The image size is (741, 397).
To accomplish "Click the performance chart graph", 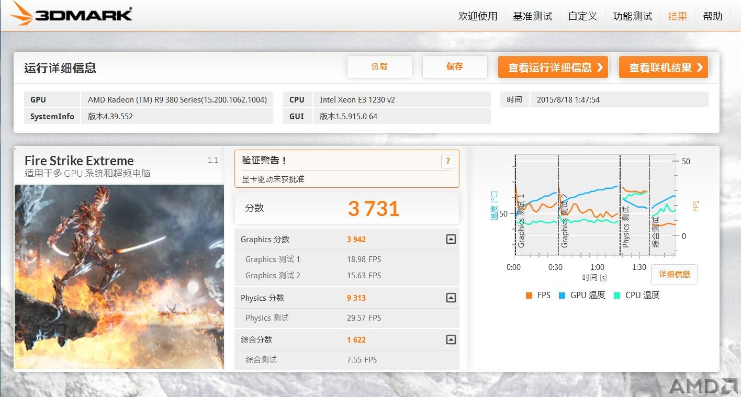I will (x=595, y=206).
